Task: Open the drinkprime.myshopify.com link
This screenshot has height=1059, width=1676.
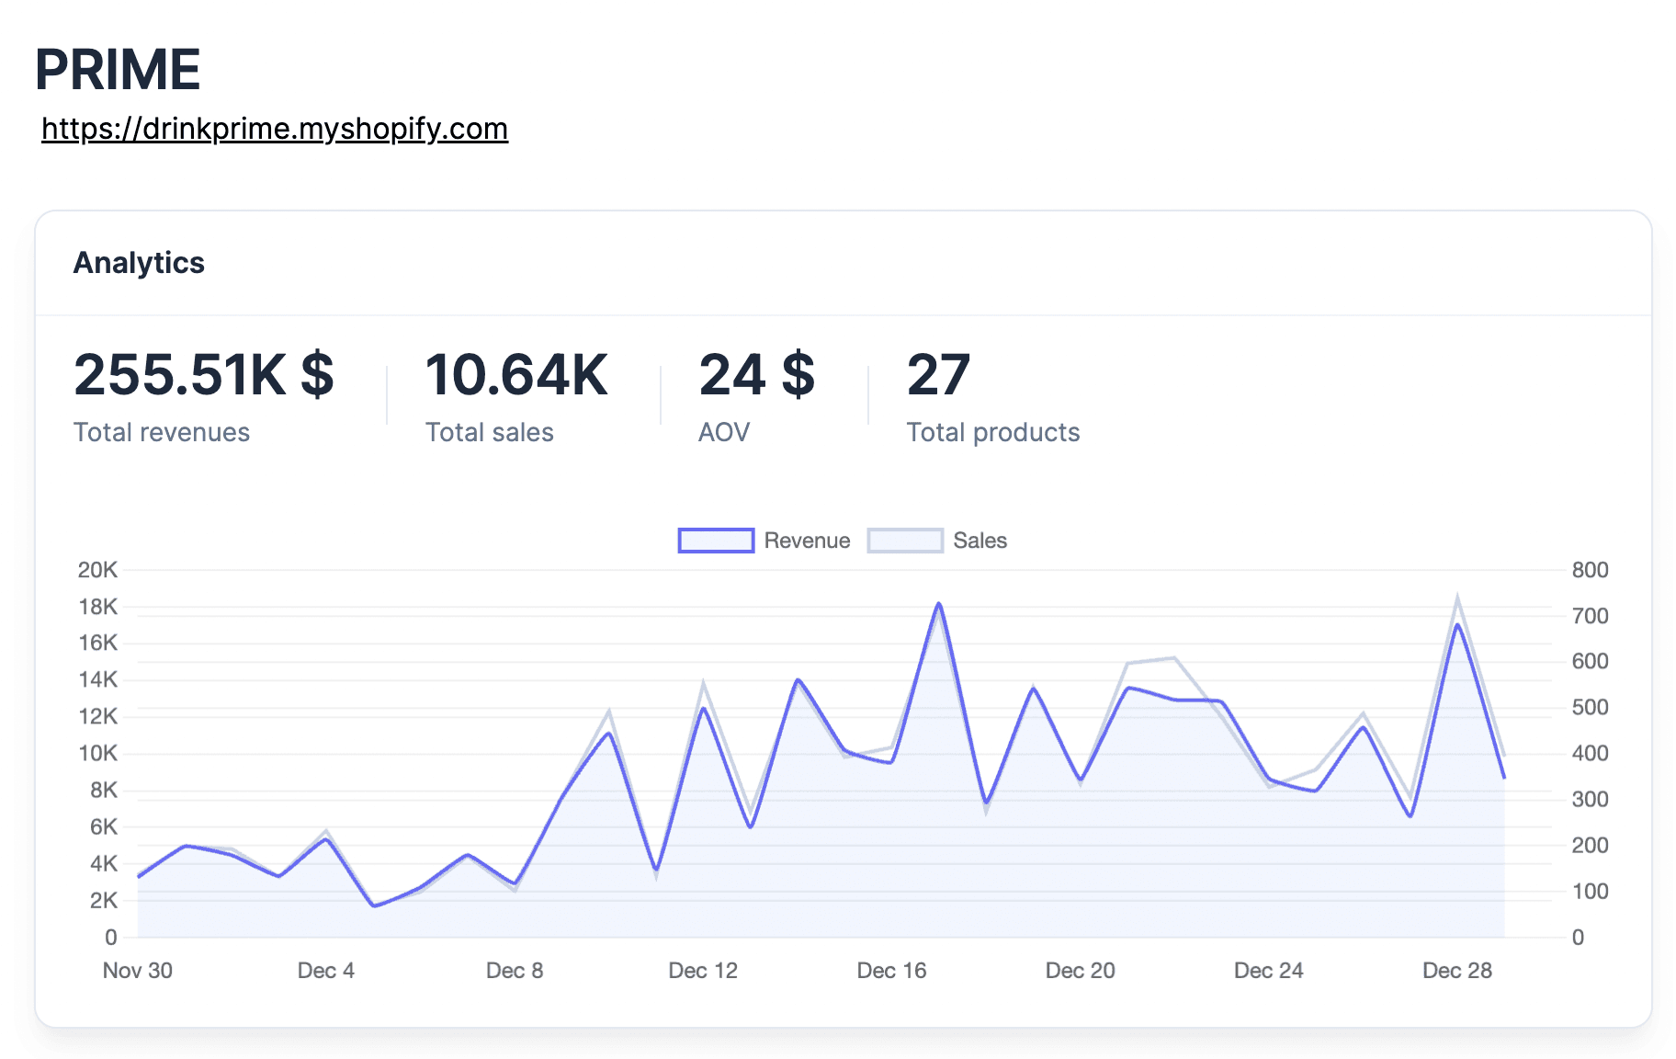Action: (x=275, y=129)
